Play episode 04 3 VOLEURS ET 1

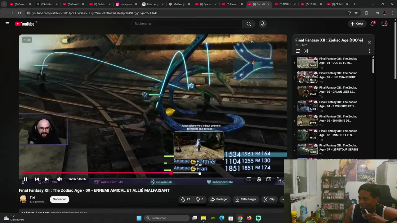click(332, 106)
